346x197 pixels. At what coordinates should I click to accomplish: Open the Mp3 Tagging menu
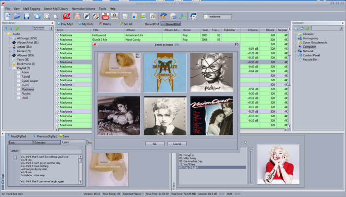coord(32,9)
